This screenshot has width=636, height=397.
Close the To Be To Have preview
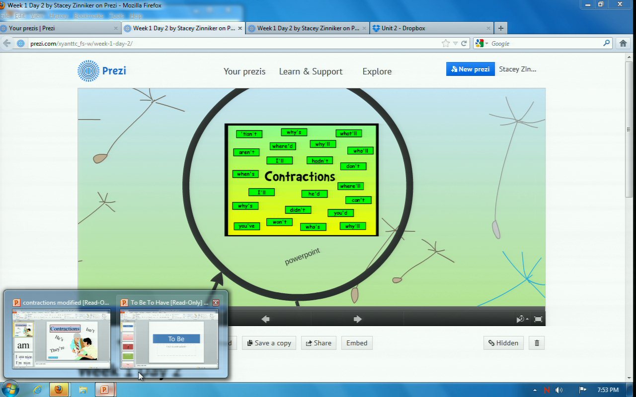coord(216,303)
